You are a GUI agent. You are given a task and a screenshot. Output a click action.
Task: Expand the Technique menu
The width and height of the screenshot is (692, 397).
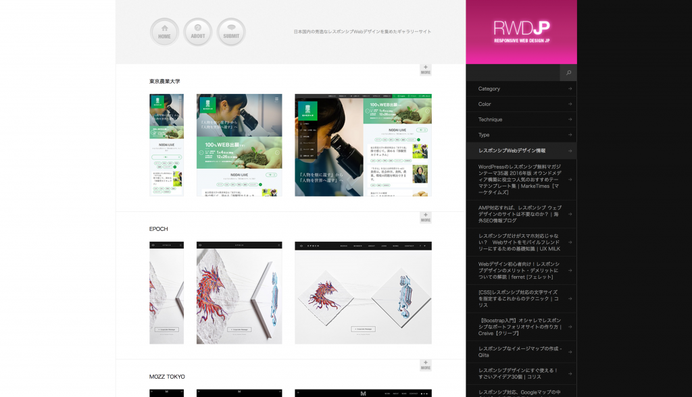(521, 120)
